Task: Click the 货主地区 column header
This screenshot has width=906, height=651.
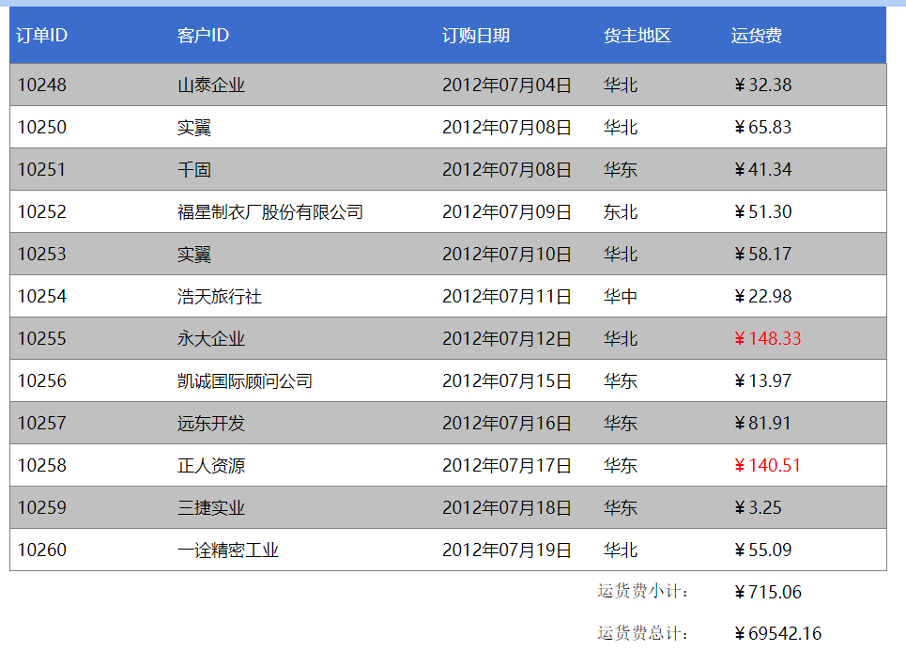Action: (x=637, y=36)
